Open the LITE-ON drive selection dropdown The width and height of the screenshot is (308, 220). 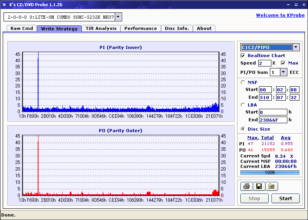pyautogui.click(x=119, y=17)
